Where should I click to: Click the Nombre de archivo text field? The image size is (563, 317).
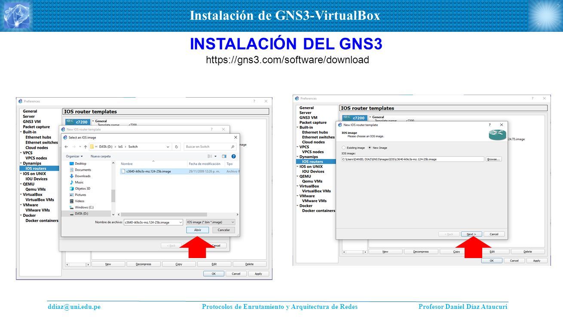[153, 222]
